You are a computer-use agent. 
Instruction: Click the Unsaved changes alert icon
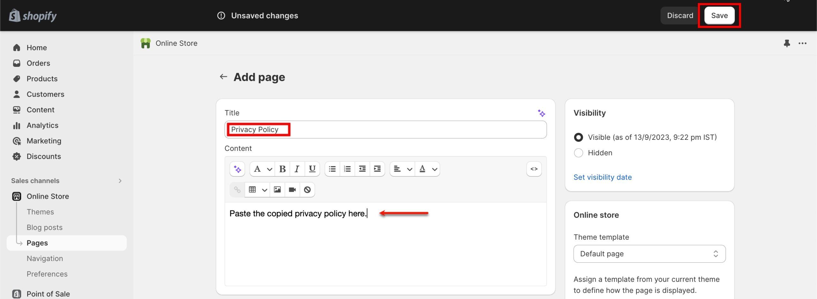pyautogui.click(x=221, y=16)
